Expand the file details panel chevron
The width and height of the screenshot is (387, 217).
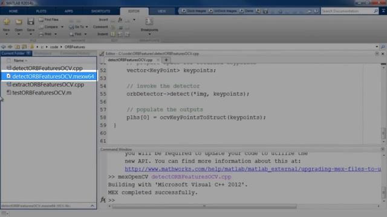tap(93, 206)
